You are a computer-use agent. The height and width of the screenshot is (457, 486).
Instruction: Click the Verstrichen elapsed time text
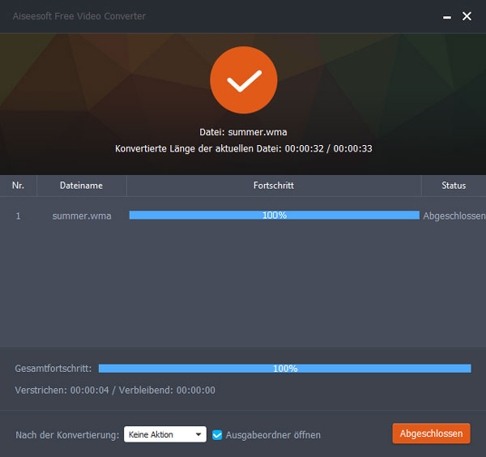click(x=115, y=391)
